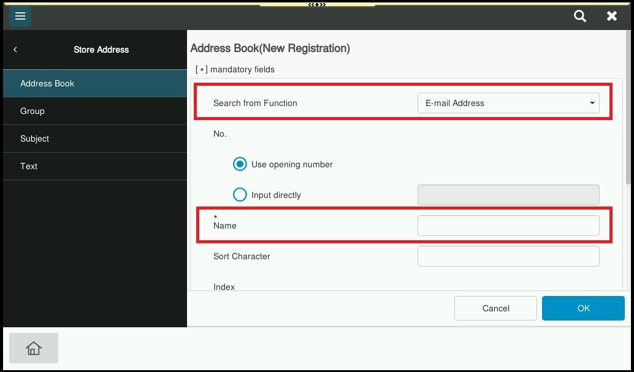Click the magnifier search icon

(x=579, y=16)
